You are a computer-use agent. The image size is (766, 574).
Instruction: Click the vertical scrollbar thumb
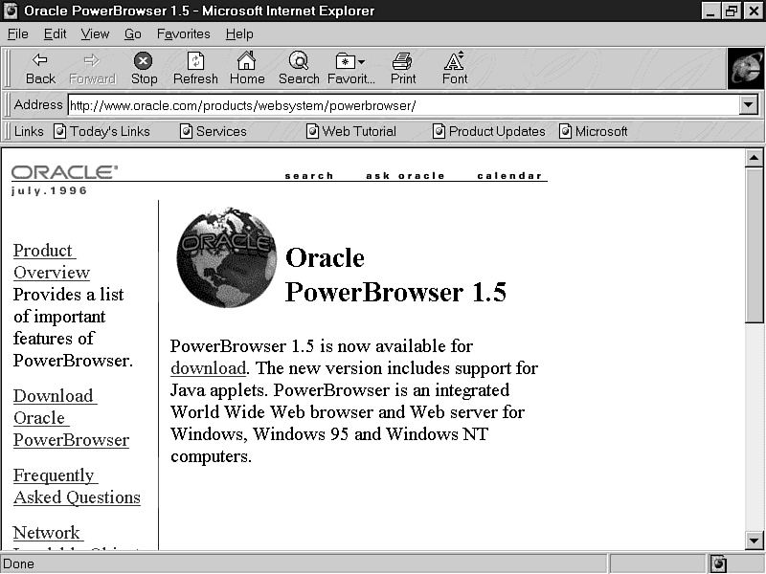(x=755, y=245)
